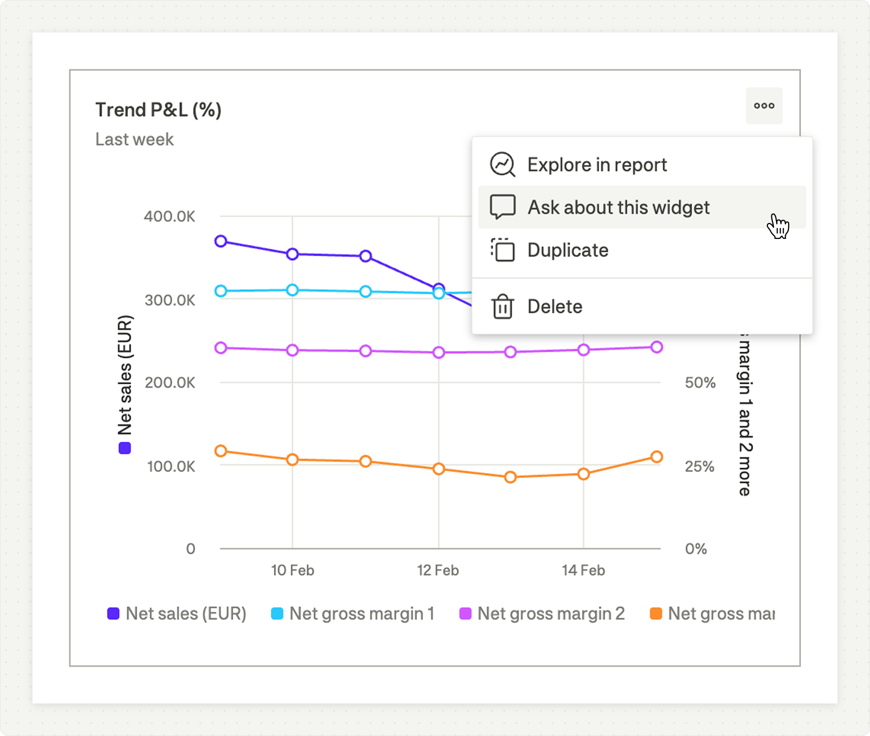870x736 pixels.
Task: Choose Delete from the widget menu
Action: click(x=554, y=306)
